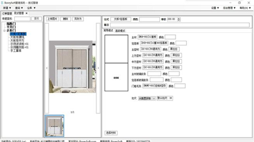Show the previous image with left arrow
This screenshot has height=142, width=254.
coord(47,68)
